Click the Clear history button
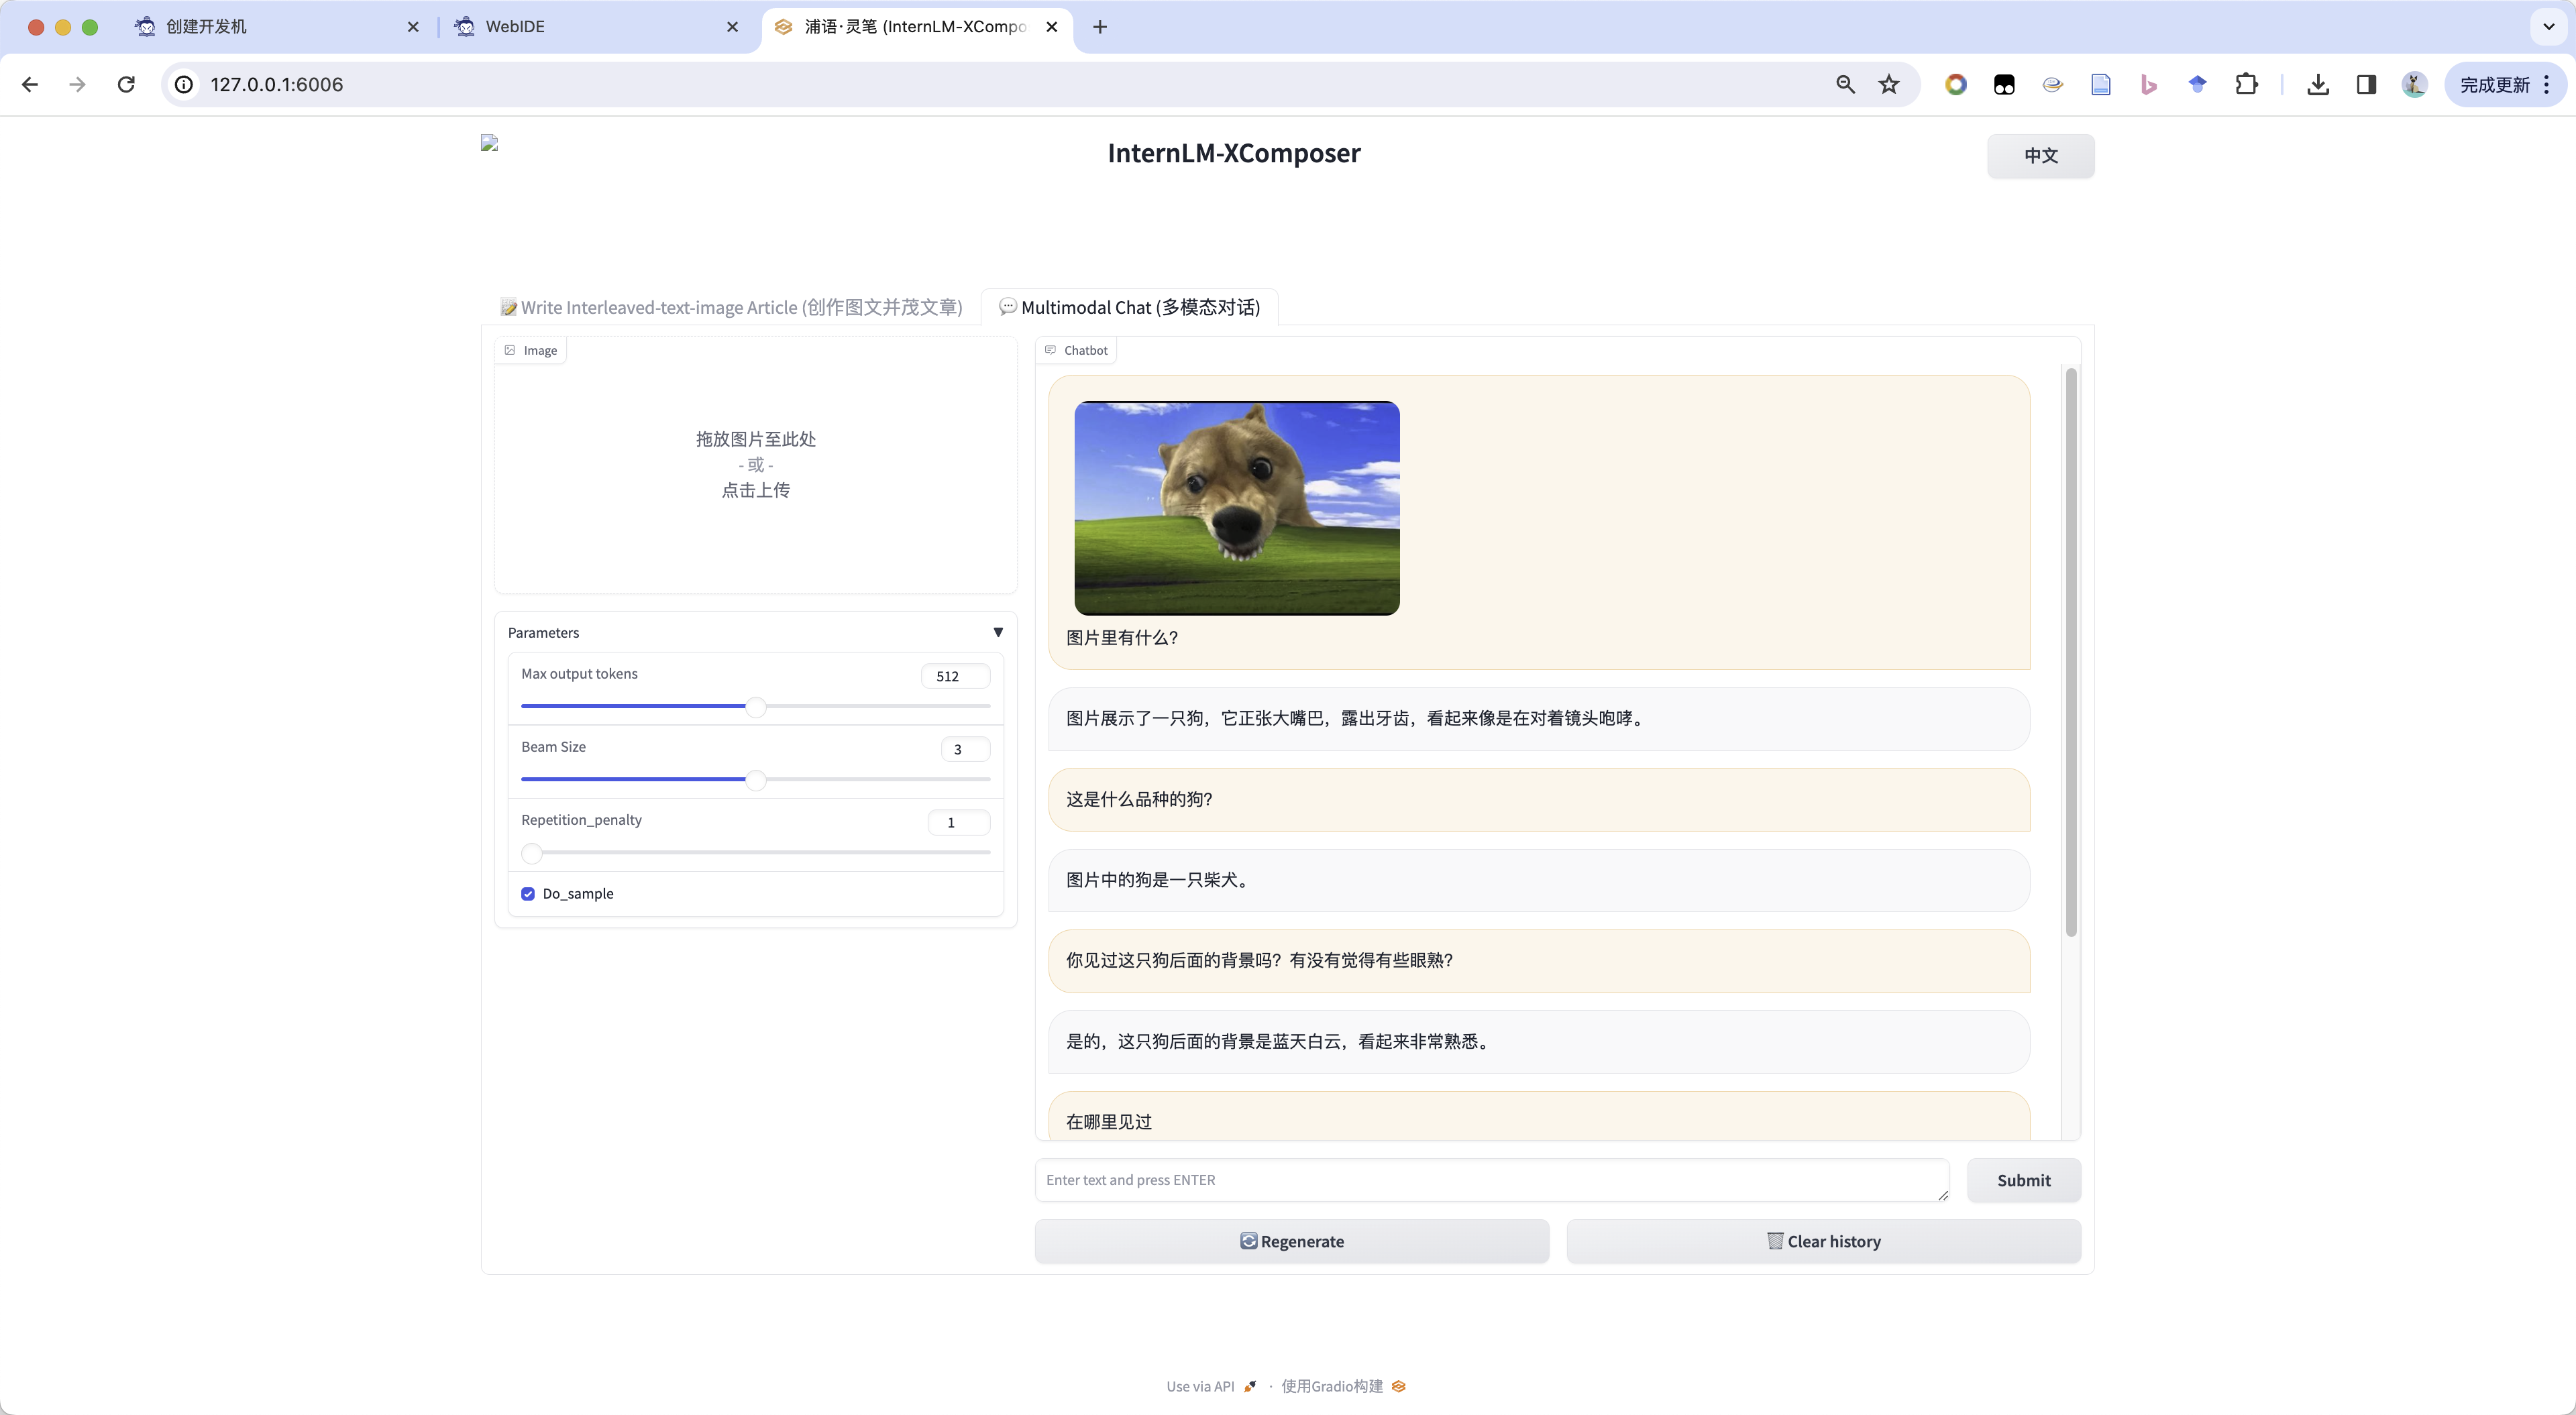Image resolution: width=2576 pixels, height=1415 pixels. click(1823, 1241)
